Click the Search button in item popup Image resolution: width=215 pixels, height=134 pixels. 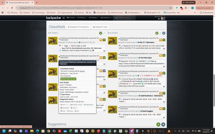[74, 108]
